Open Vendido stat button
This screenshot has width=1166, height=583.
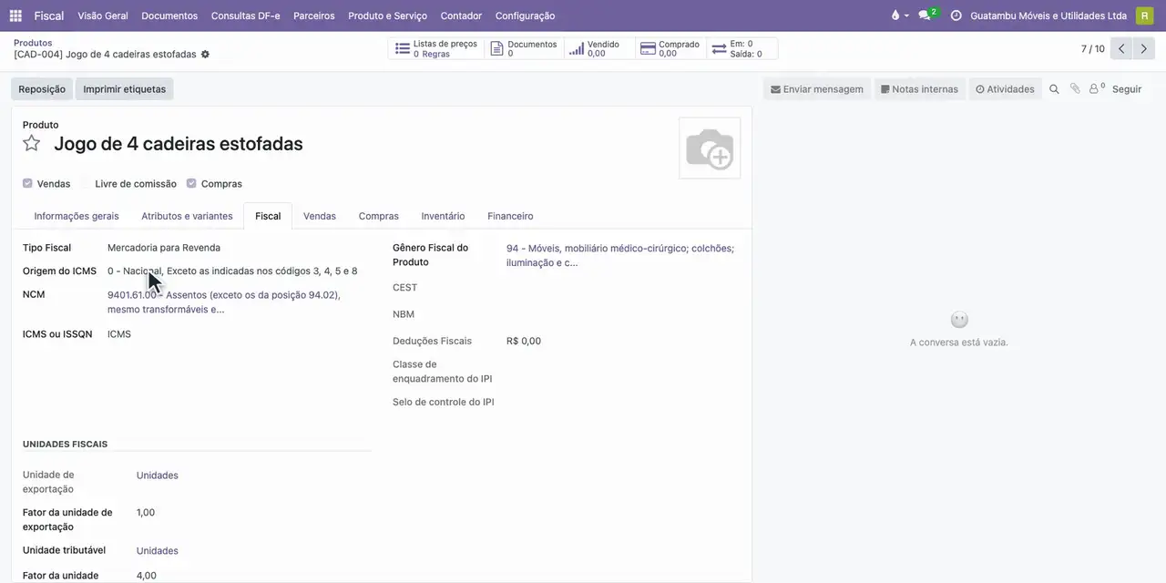tap(598, 49)
